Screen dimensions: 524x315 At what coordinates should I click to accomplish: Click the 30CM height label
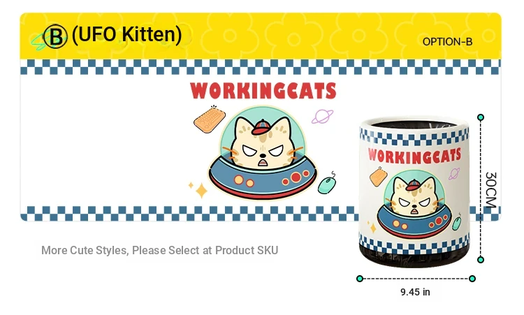click(x=490, y=190)
